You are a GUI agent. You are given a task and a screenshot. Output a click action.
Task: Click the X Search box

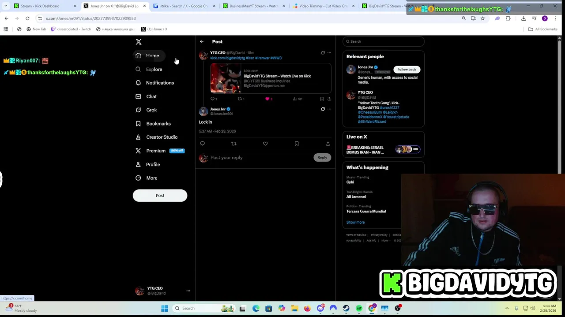[x=384, y=41]
